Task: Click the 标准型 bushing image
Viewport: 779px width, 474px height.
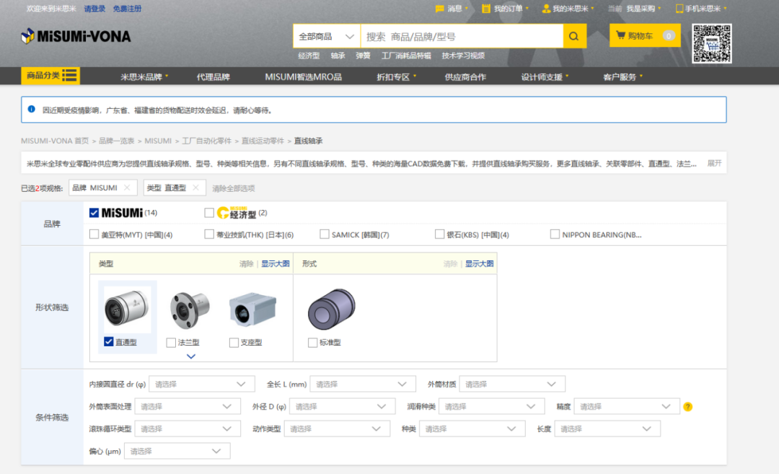Action: [331, 309]
